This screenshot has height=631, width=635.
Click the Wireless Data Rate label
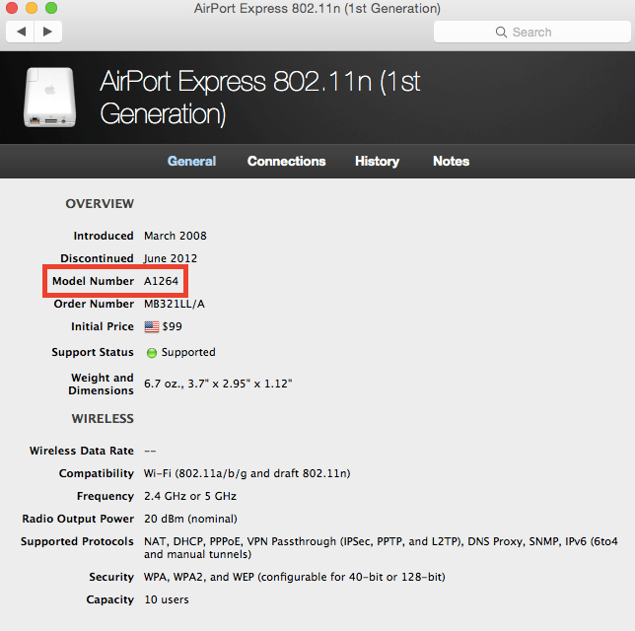(82, 451)
